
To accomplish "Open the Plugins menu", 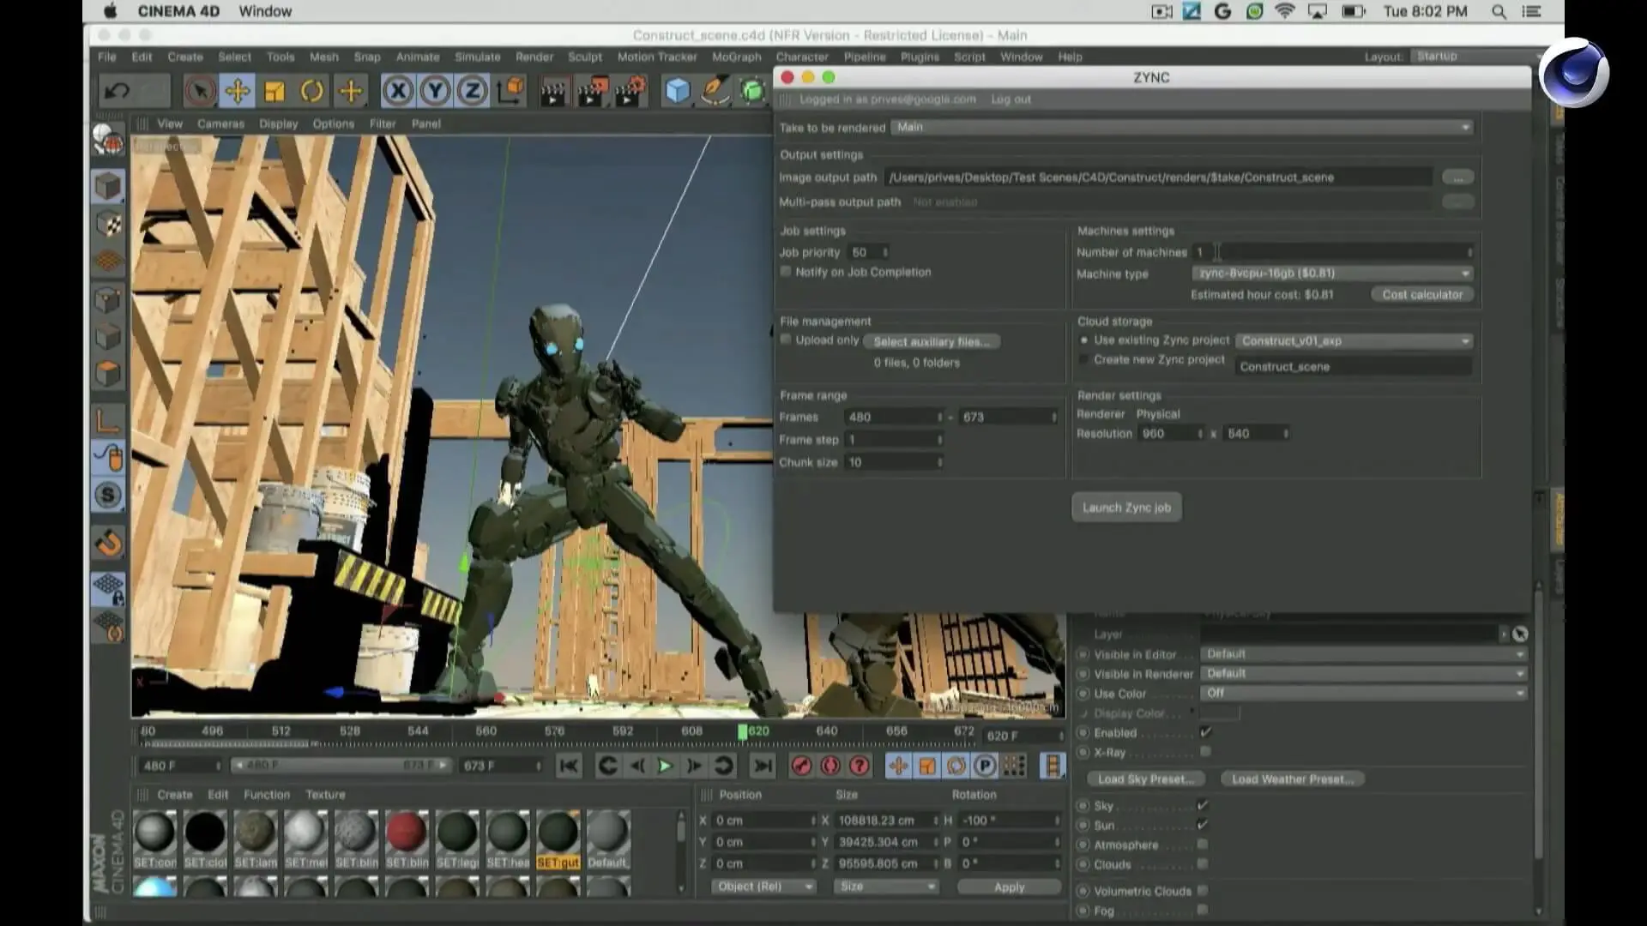I will click(920, 57).
